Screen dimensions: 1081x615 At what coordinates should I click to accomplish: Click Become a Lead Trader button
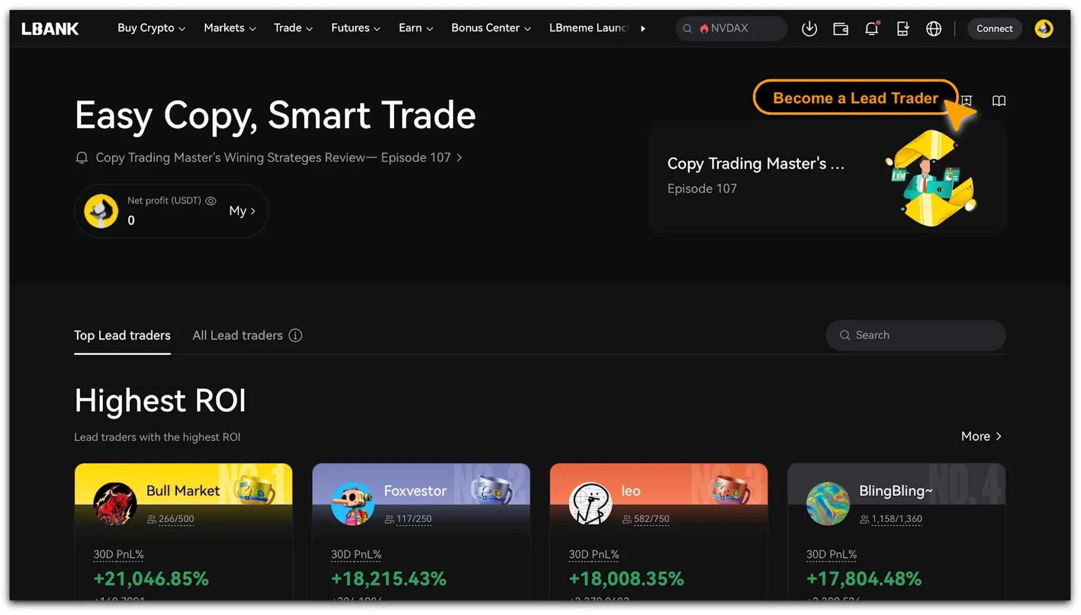[x=856, y=98]
